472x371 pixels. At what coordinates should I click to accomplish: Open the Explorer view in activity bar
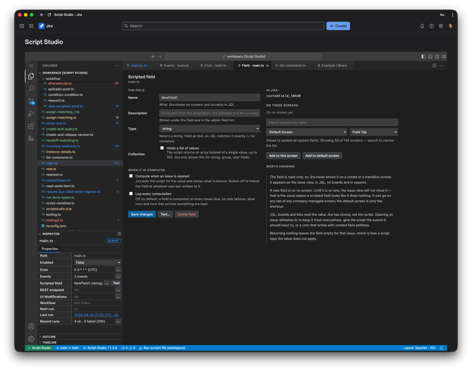click(31, 76)
